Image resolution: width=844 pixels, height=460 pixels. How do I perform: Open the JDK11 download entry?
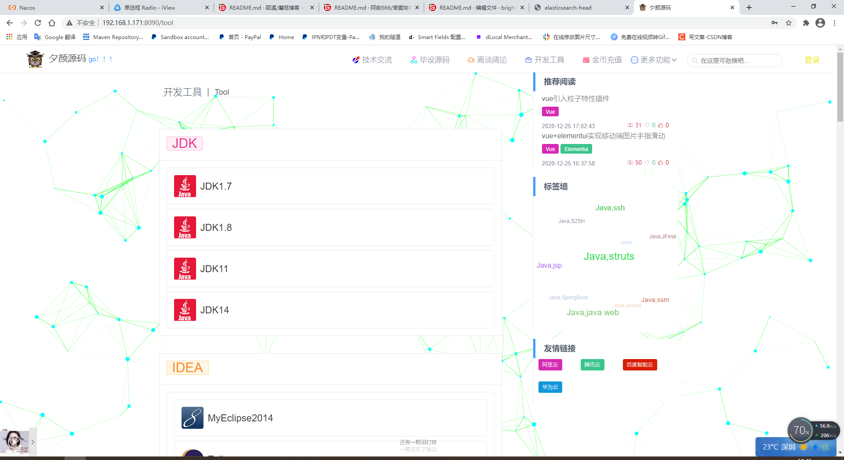[331, 269]
